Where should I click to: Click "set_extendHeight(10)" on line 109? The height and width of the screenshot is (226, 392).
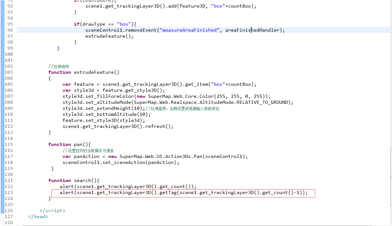[x=113, y=108]
